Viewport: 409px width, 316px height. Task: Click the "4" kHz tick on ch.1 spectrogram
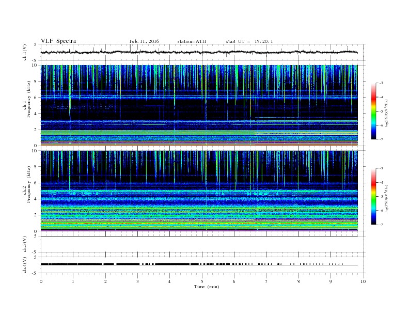coord(36,114)
